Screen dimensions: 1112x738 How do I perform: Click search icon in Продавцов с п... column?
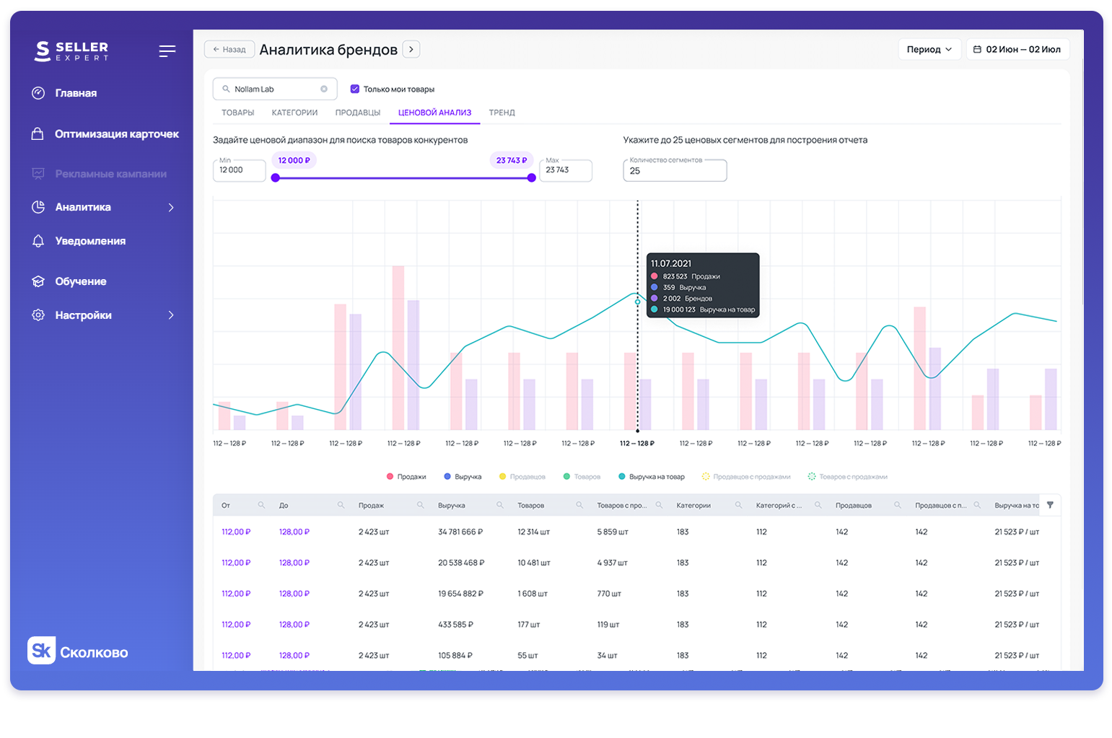coord(977,505)
